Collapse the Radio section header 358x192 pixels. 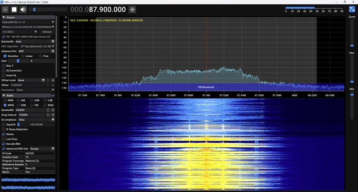point(26,95)
